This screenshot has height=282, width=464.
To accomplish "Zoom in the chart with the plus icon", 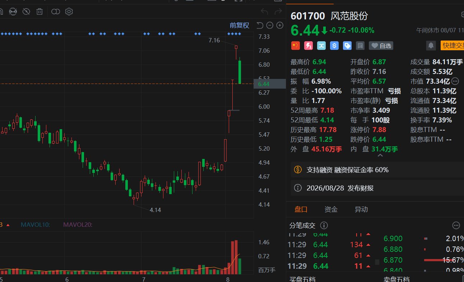I will coord(280,25).
